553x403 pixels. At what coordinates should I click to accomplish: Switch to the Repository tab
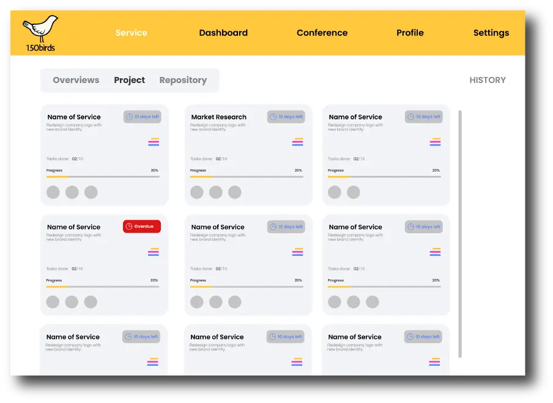[183, 80]
